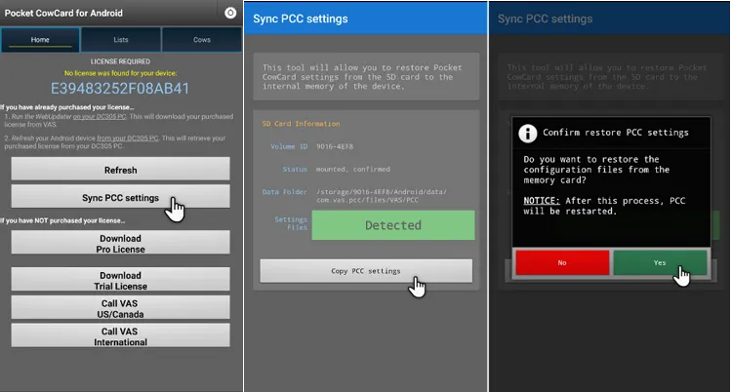Tap Download Pro License button
Image resolution: width=732 pixels, height=392 pixels.
click(120, 243)
